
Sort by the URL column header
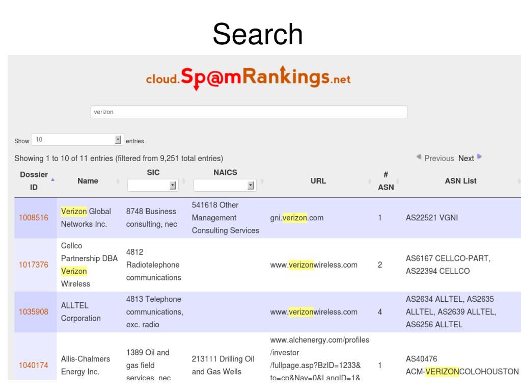coord(318,181)
